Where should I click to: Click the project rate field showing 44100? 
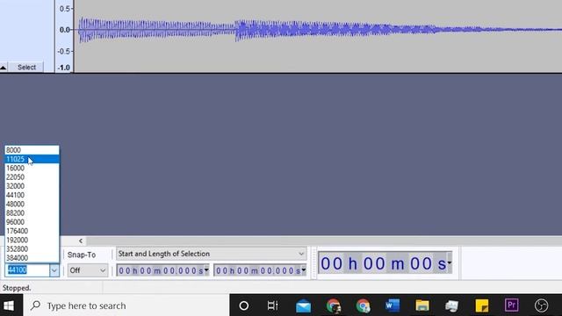pyautogui.click(x=27, y=269)
